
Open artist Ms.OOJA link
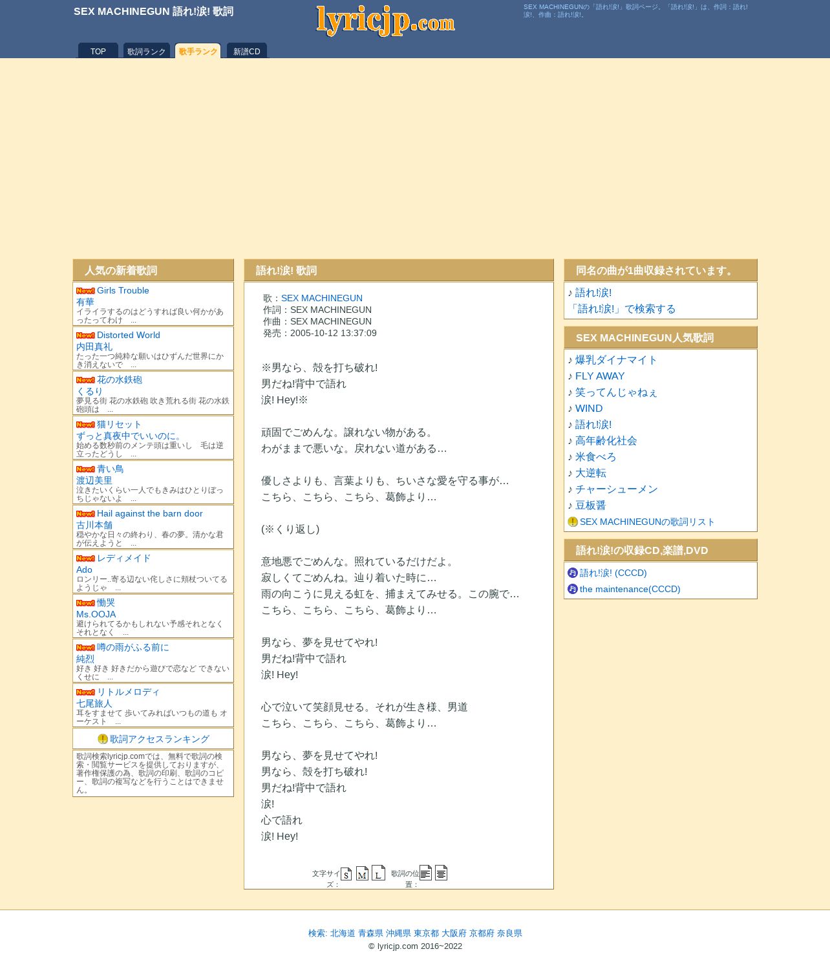click(x=96, y=614)
